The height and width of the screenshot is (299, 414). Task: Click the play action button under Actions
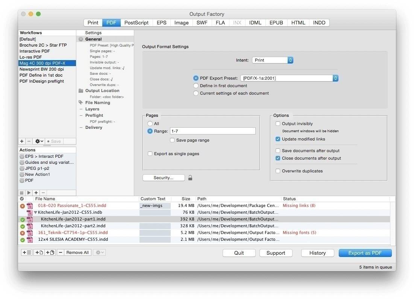29,193
